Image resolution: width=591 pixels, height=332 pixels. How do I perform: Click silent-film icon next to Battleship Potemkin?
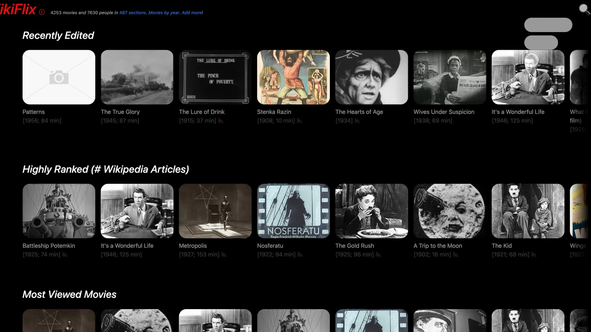65,255
